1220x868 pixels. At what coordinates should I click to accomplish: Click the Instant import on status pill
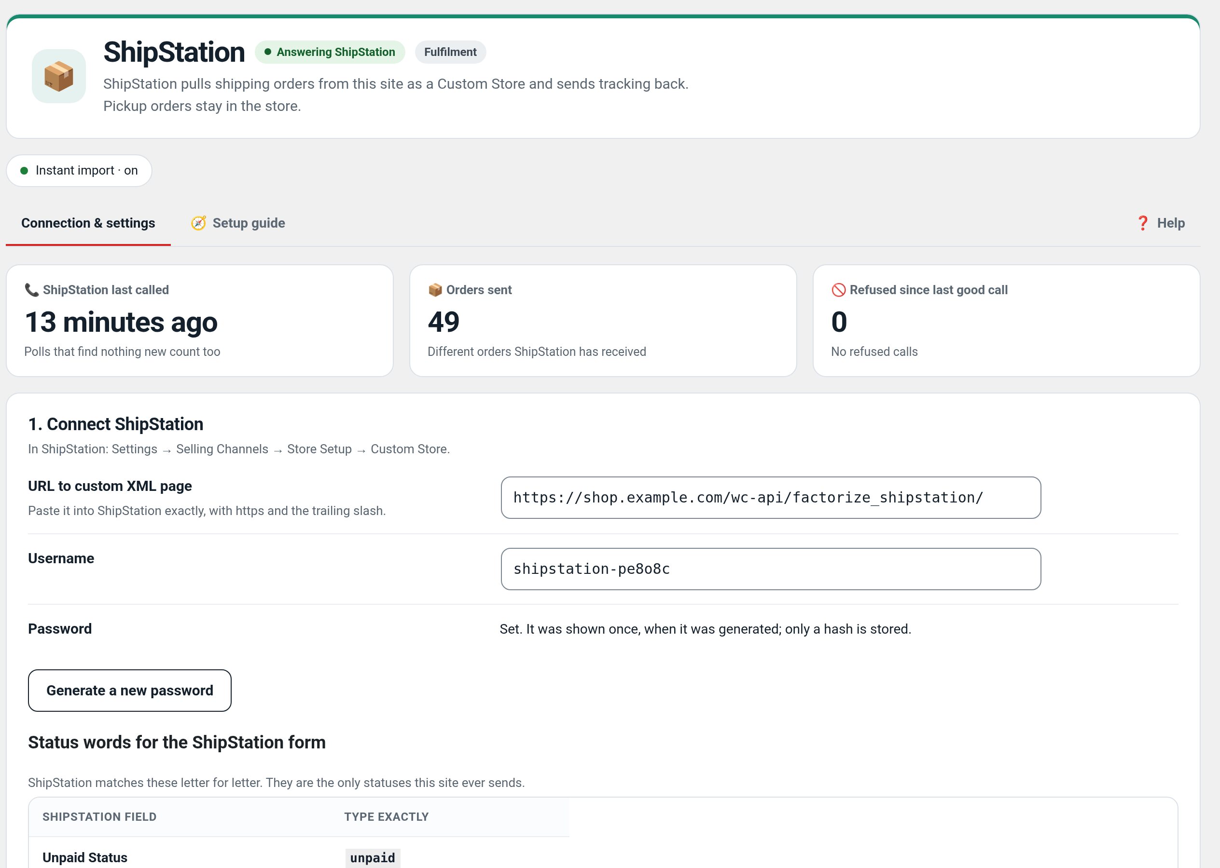coord(79,171)
